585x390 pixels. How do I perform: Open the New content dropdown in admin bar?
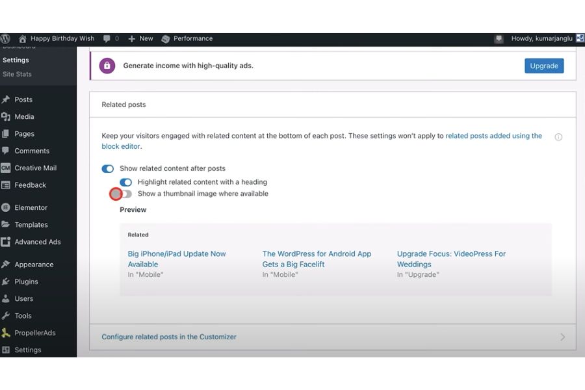[140, 38]
